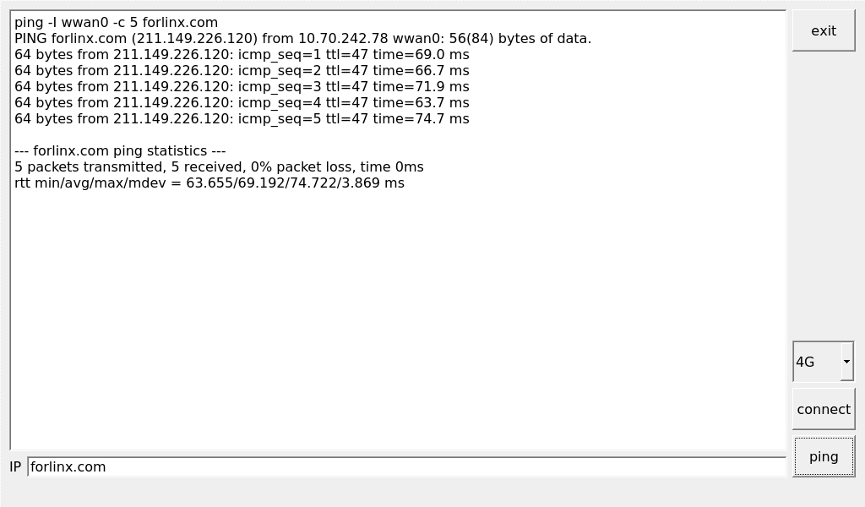Screen dimensions: 865x507
Task: Click the 'forlinx.com ping statistics' heading line
Action: click(x=120, y=150)
